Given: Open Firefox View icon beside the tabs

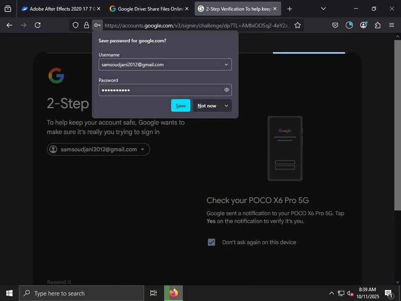Looking at the screenshot, I should pos(8,9).
